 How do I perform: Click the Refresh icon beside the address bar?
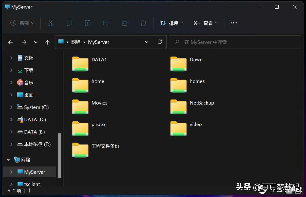point(160,42)
